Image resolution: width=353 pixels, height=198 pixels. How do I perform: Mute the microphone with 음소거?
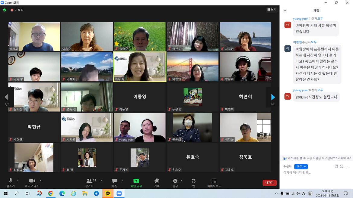pos(11,181)
